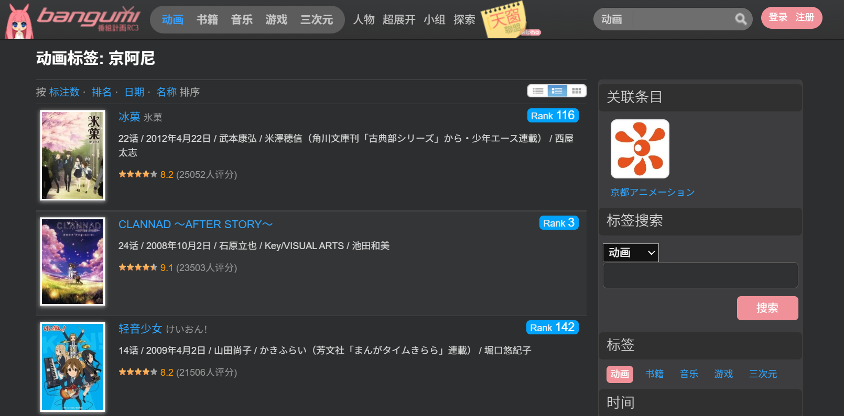Click the 动画标签: 京阿尼 heading

pyautogui.click(x=95, y=58)
